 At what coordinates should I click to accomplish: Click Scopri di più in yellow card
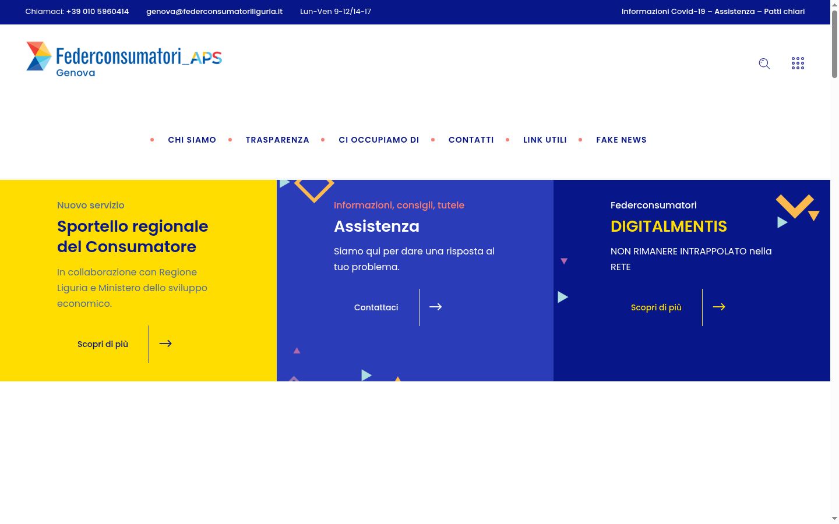coord(103,344)
